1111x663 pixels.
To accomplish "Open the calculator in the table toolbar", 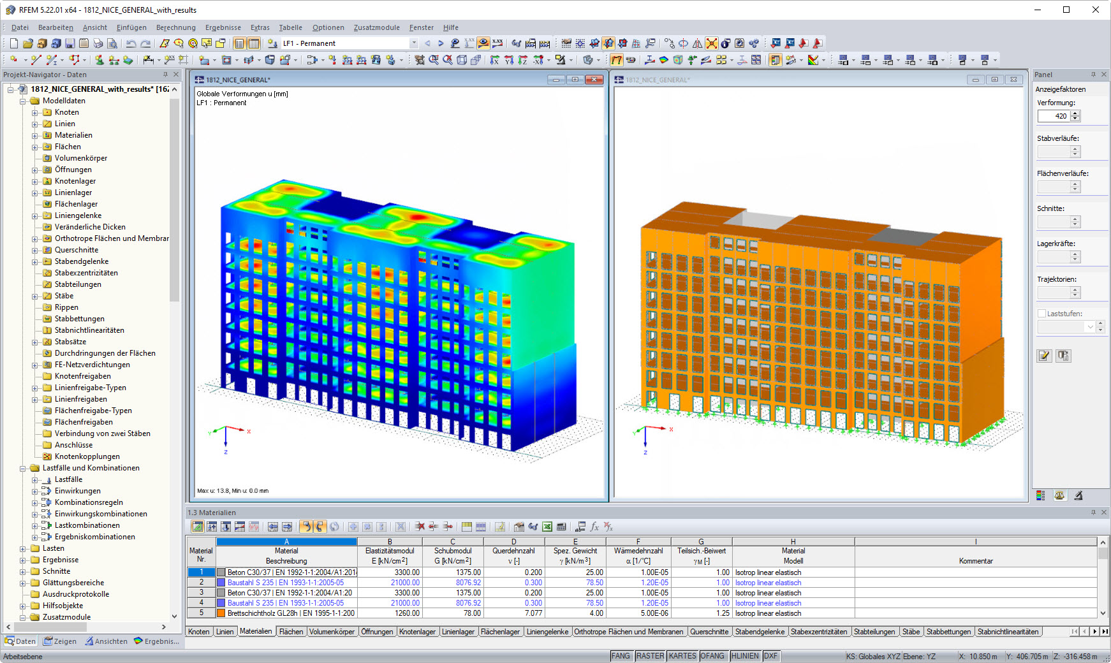I will (x=562, y=527).
